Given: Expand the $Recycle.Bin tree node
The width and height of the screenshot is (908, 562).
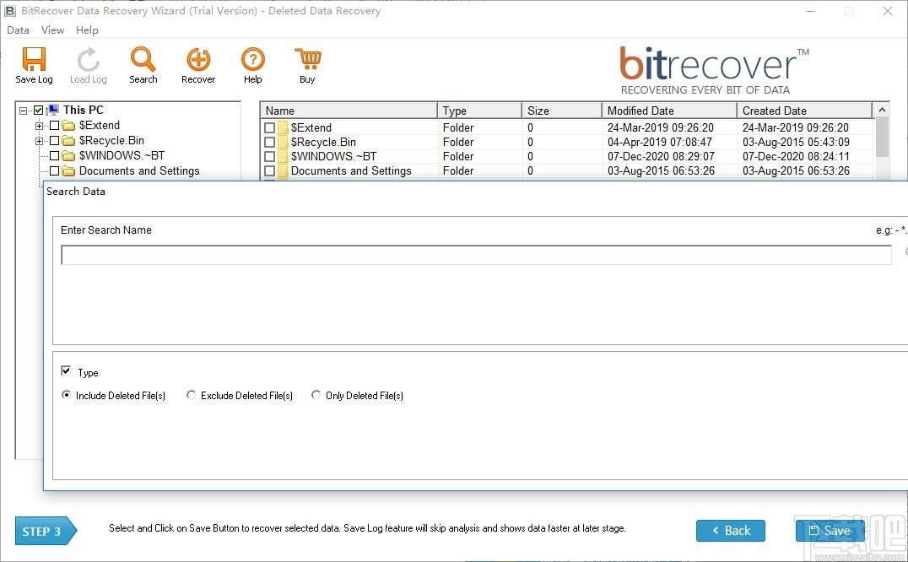Looking at the screenshot, I should (x=39, y=141).
